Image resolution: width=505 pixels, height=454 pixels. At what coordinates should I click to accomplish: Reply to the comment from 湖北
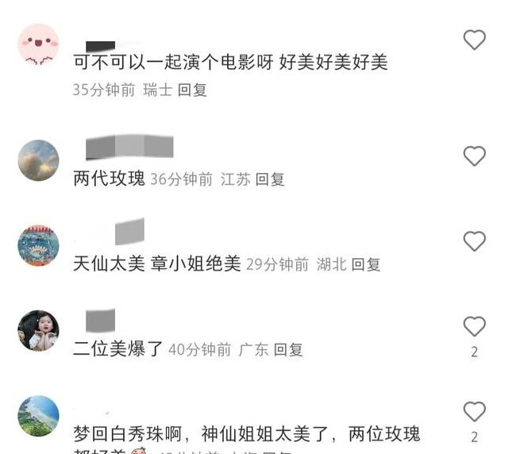pos(366,264)
